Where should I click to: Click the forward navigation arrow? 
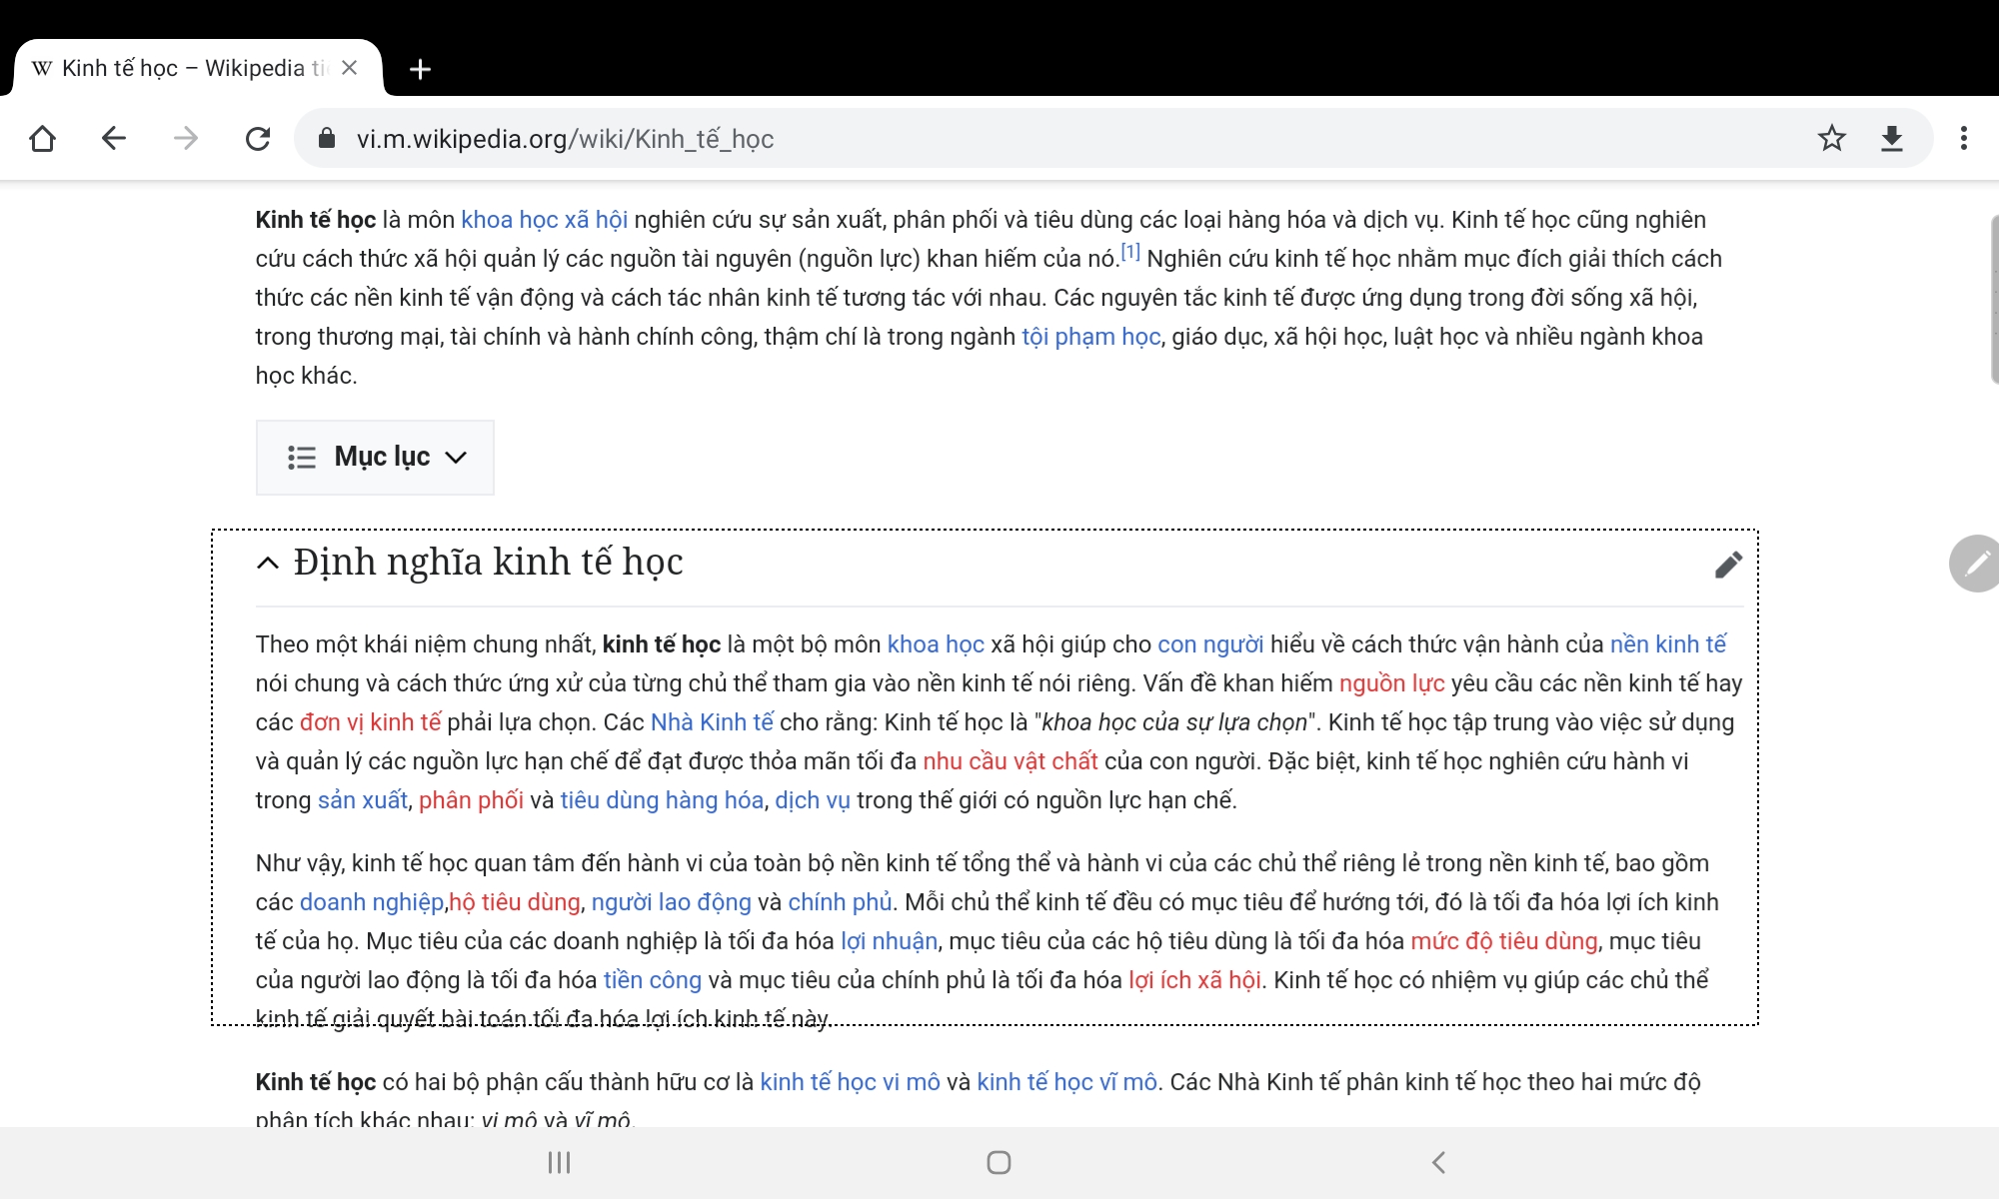point(186,138)
